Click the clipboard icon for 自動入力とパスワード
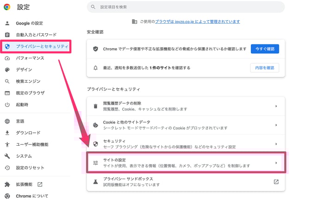 tap(7, 35)
